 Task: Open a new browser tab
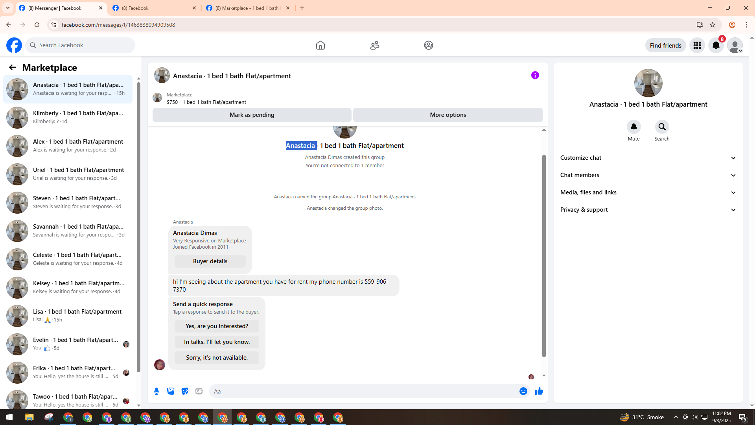[x=302, y=8]
